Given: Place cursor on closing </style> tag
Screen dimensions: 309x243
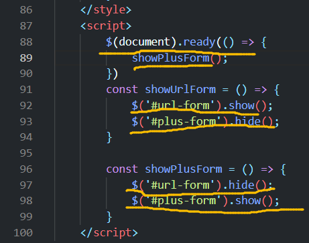Looking at the screenshot, I should pyautogui.click(x=106, y=10).
